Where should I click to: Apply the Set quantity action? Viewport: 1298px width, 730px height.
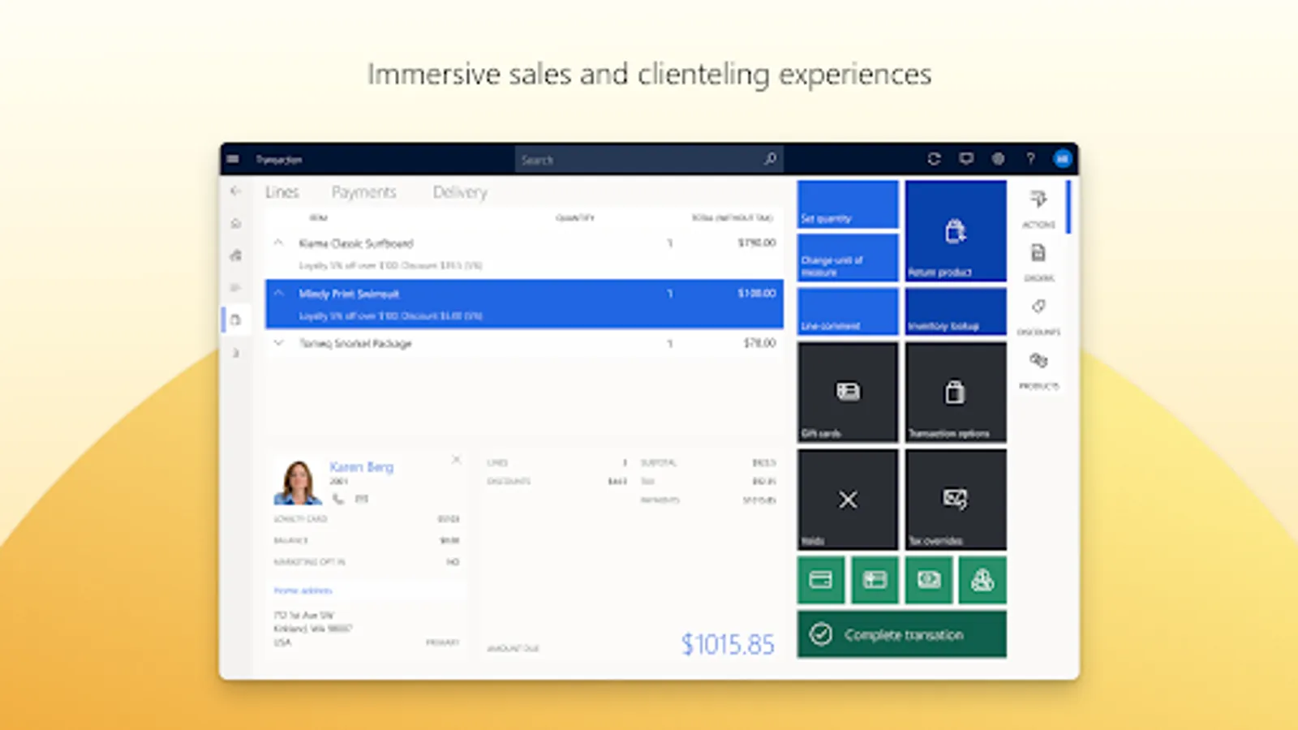coord(847,204)
